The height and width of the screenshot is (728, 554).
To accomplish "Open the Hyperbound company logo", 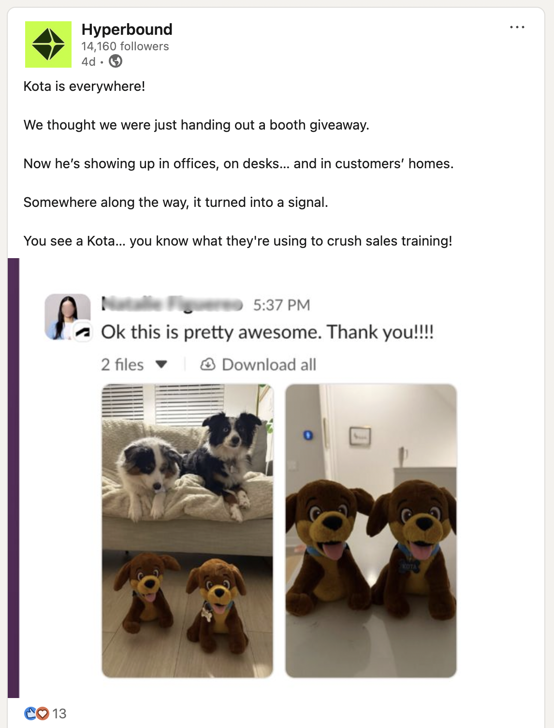I will 48,44.
